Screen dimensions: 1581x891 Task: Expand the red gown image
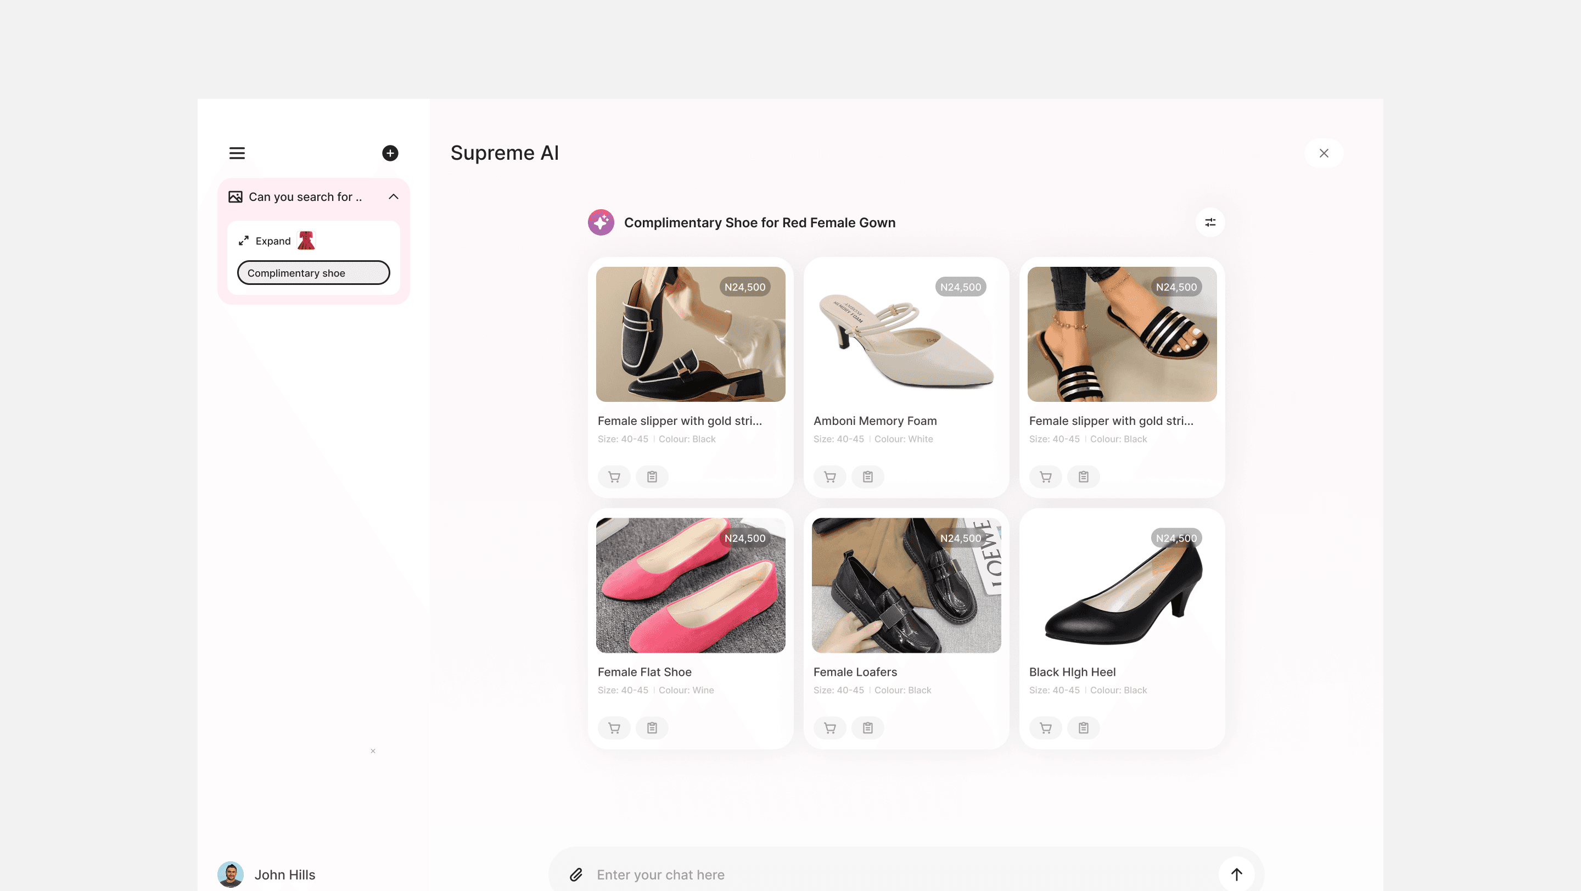265,241
